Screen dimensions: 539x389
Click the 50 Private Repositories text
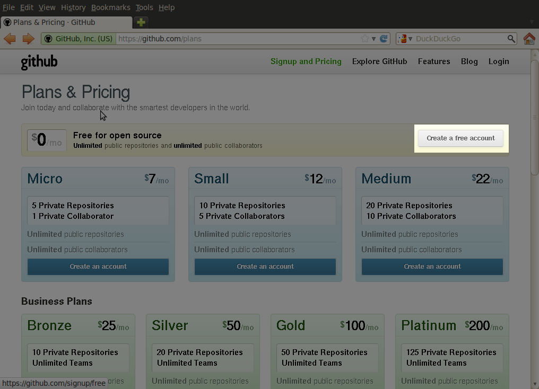tap(324, 352)
